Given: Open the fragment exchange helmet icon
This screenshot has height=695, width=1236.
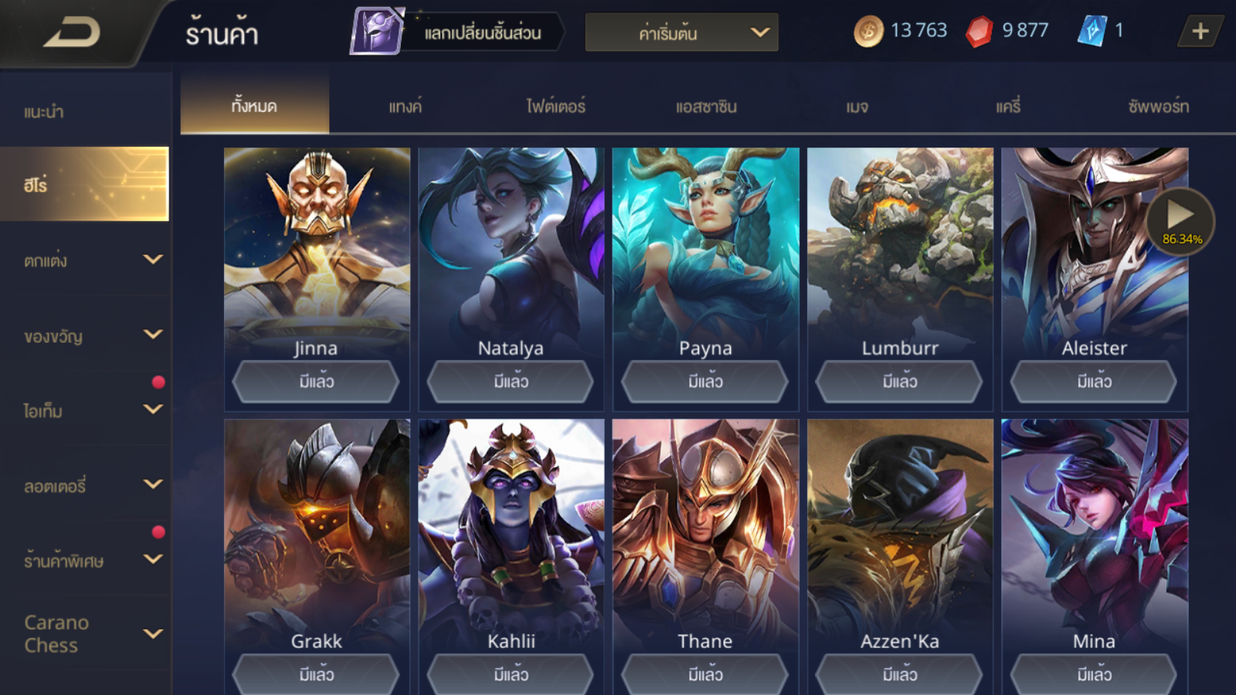Looking at the screenshot, I should [378, 31].
